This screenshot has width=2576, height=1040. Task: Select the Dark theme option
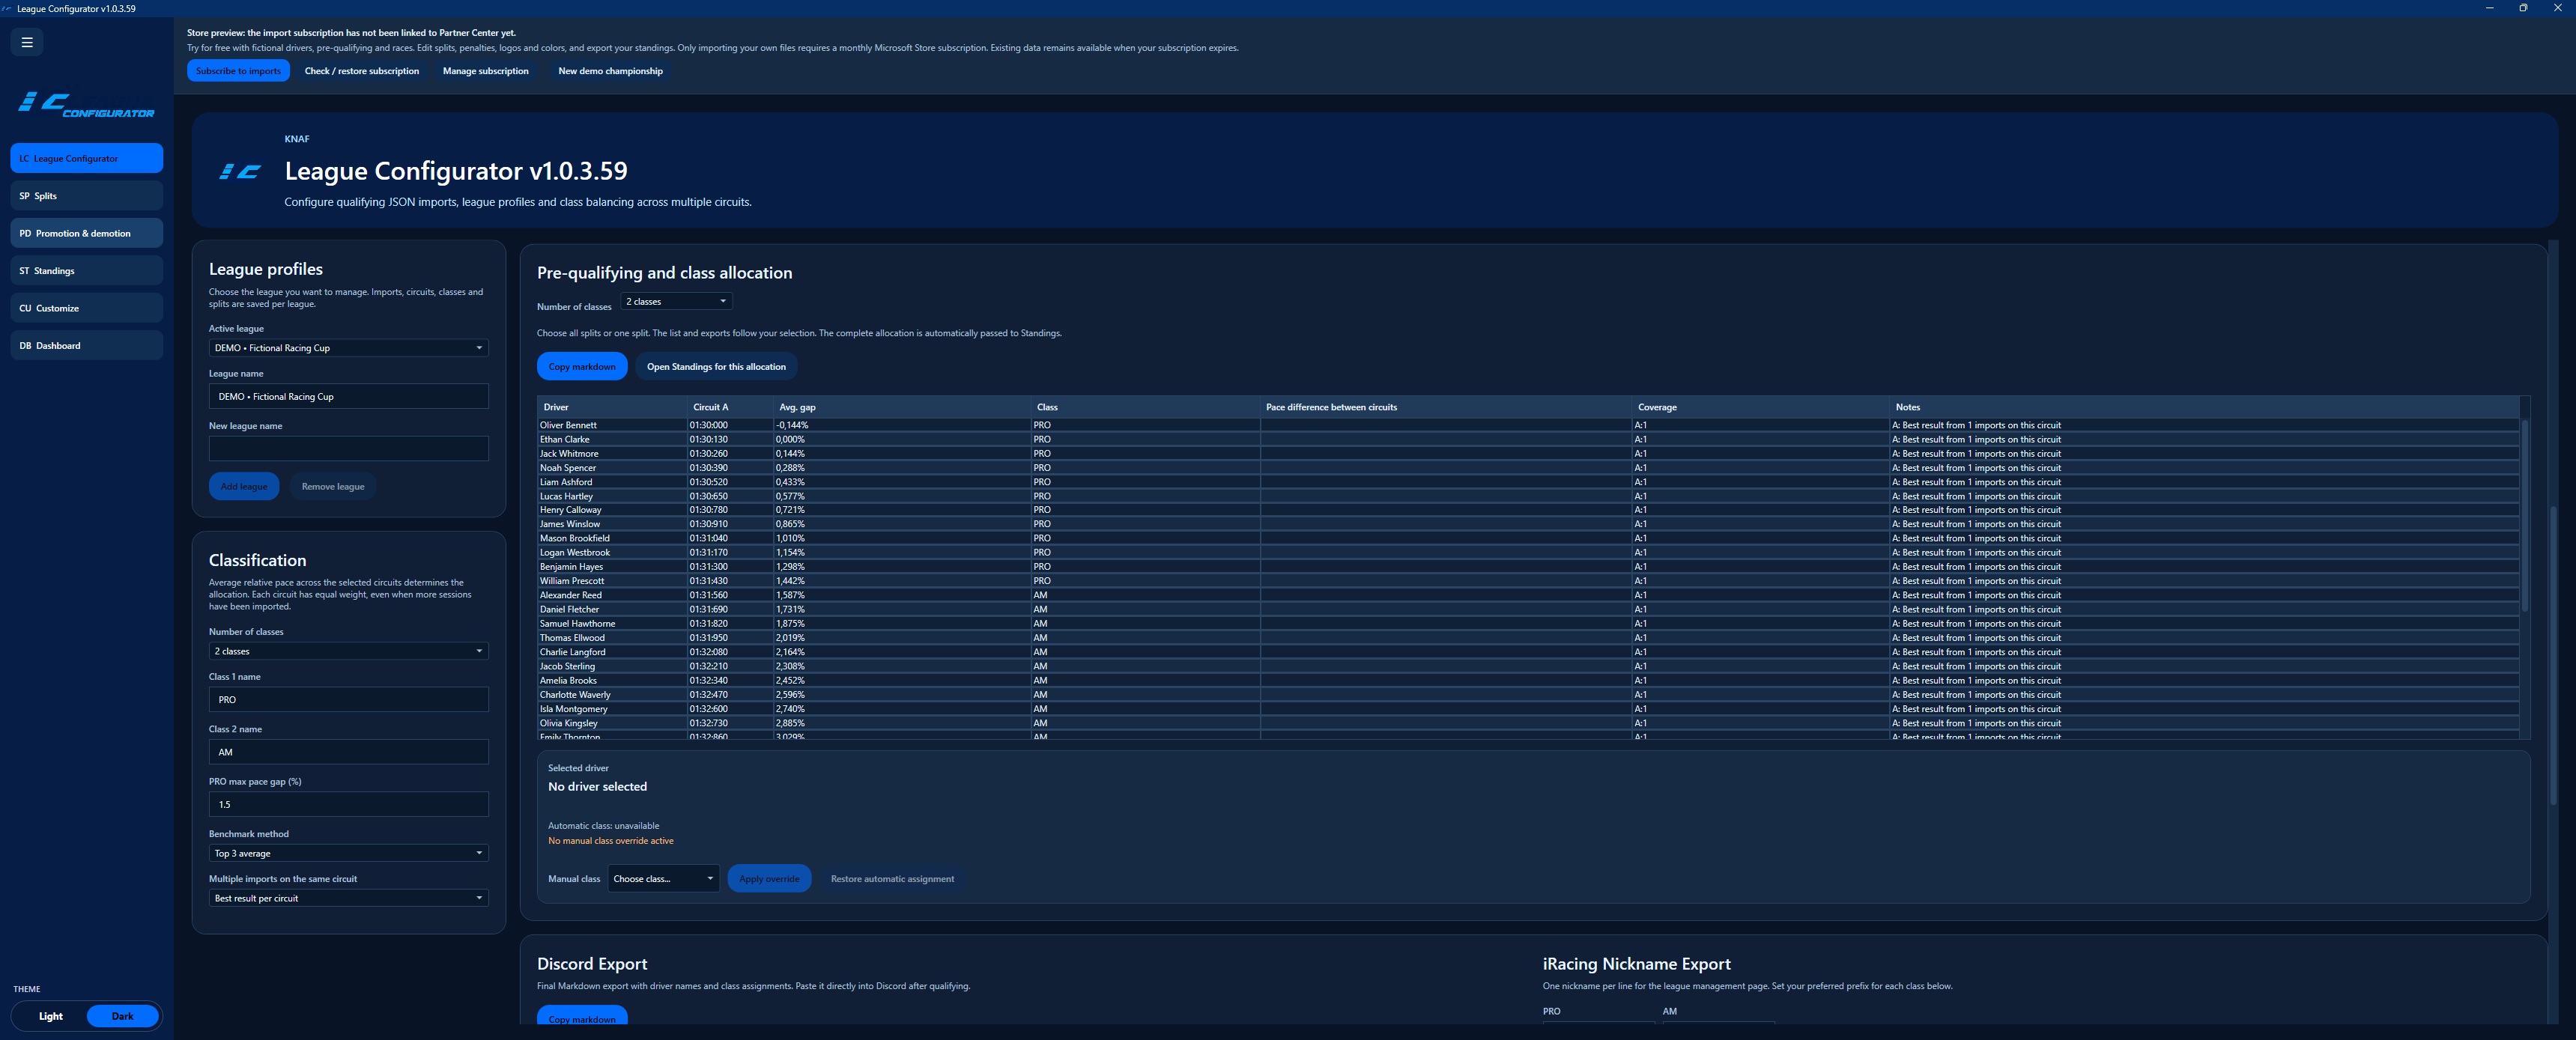(122, 1016)
